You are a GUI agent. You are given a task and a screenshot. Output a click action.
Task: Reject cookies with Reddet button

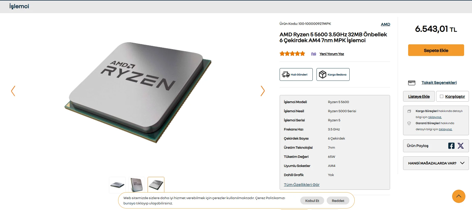[338, 201]
